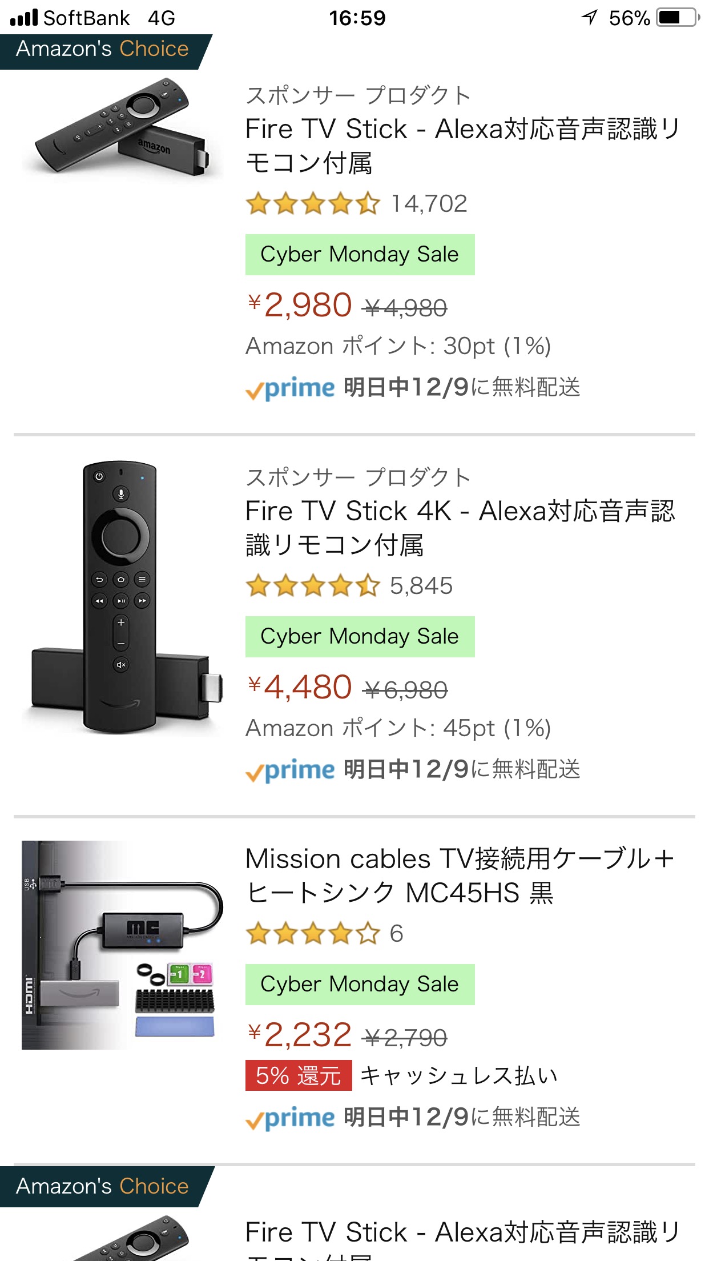Tap the Mission cables product thumbnail
This screenshot has height=1261, width=709.
pos(121,945)
